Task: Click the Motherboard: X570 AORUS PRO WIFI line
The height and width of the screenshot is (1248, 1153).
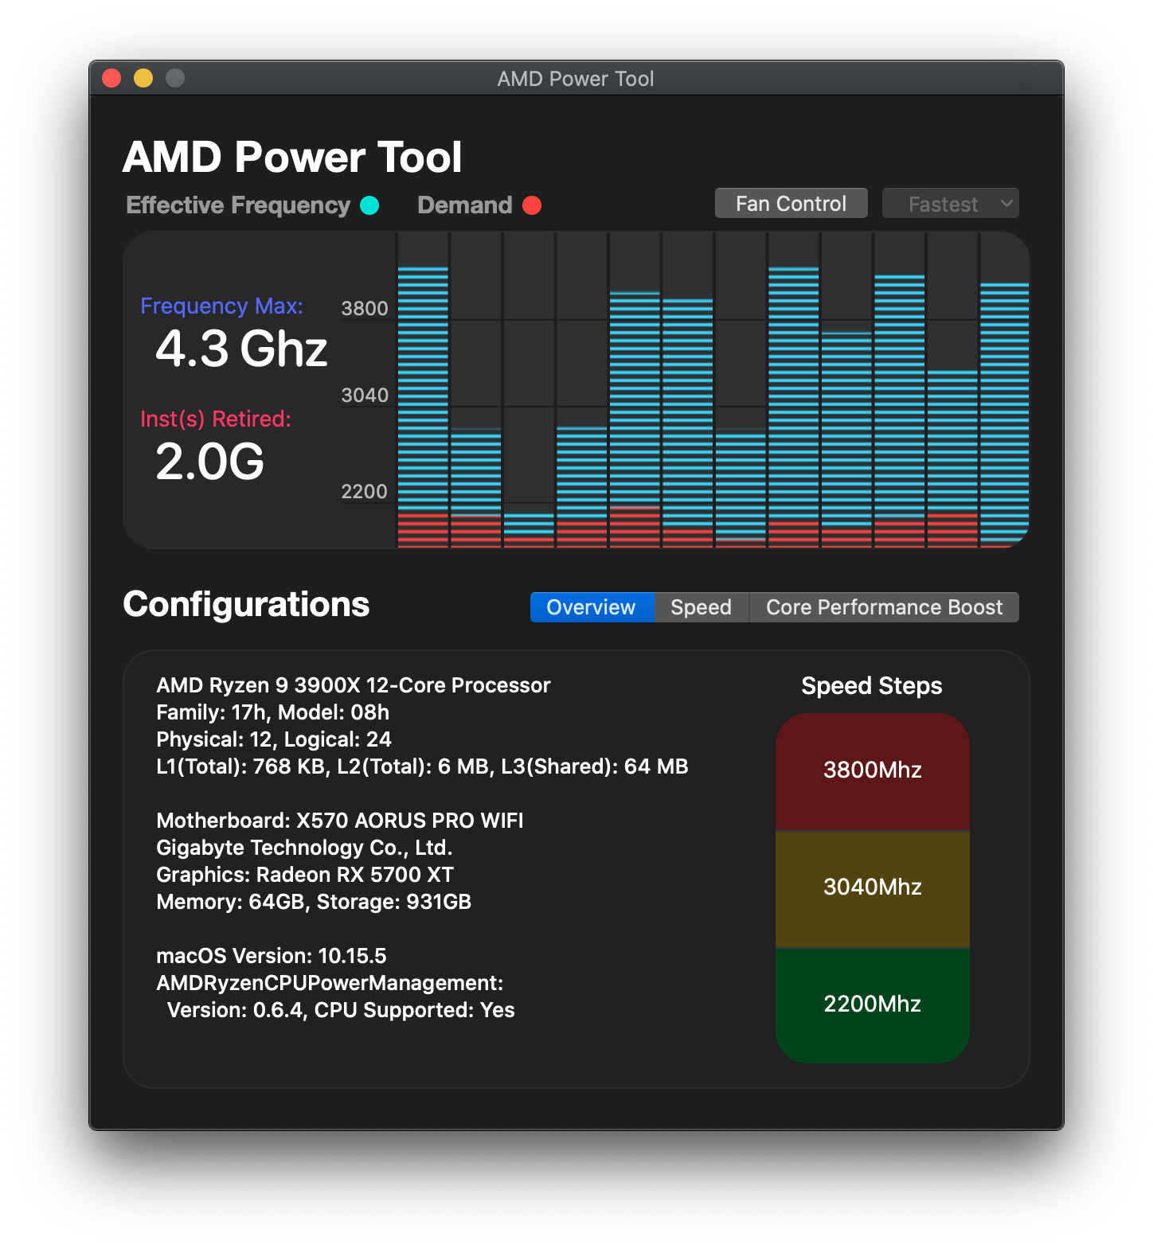Action: [340, 821]
